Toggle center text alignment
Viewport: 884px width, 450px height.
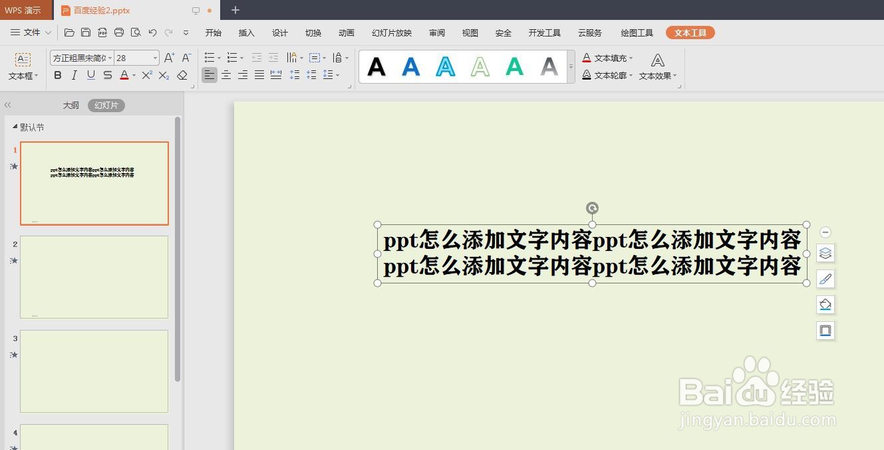pos(226,75)
